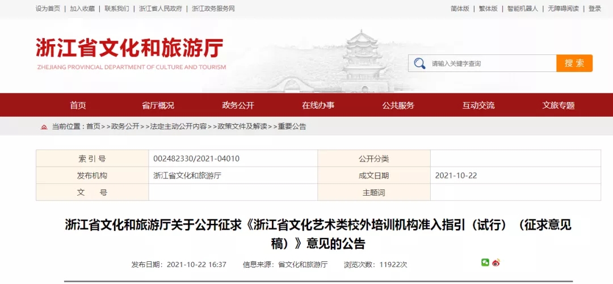Open the 省厅概况 navigation menu item
The height and width of the screenshot is (284, 613).
(158, 105)
